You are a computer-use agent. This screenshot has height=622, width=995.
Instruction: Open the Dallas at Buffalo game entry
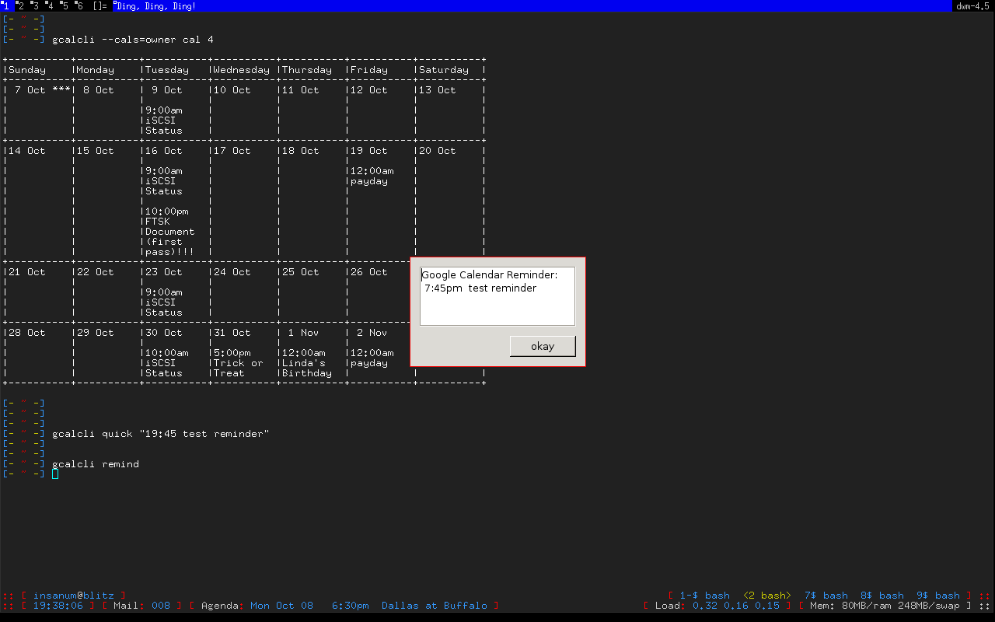tap(433, 606)
